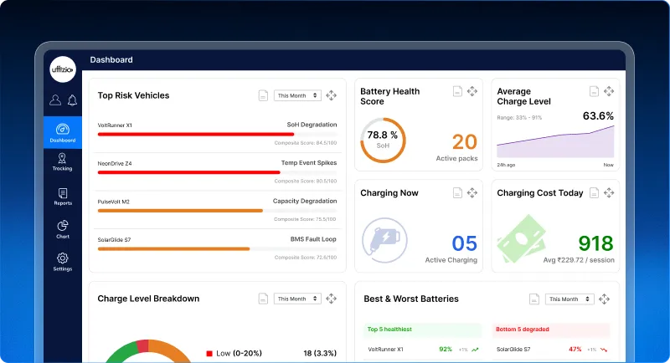
Task: Click the BMS Fault Loop label
Action: [x=313, y=239]
